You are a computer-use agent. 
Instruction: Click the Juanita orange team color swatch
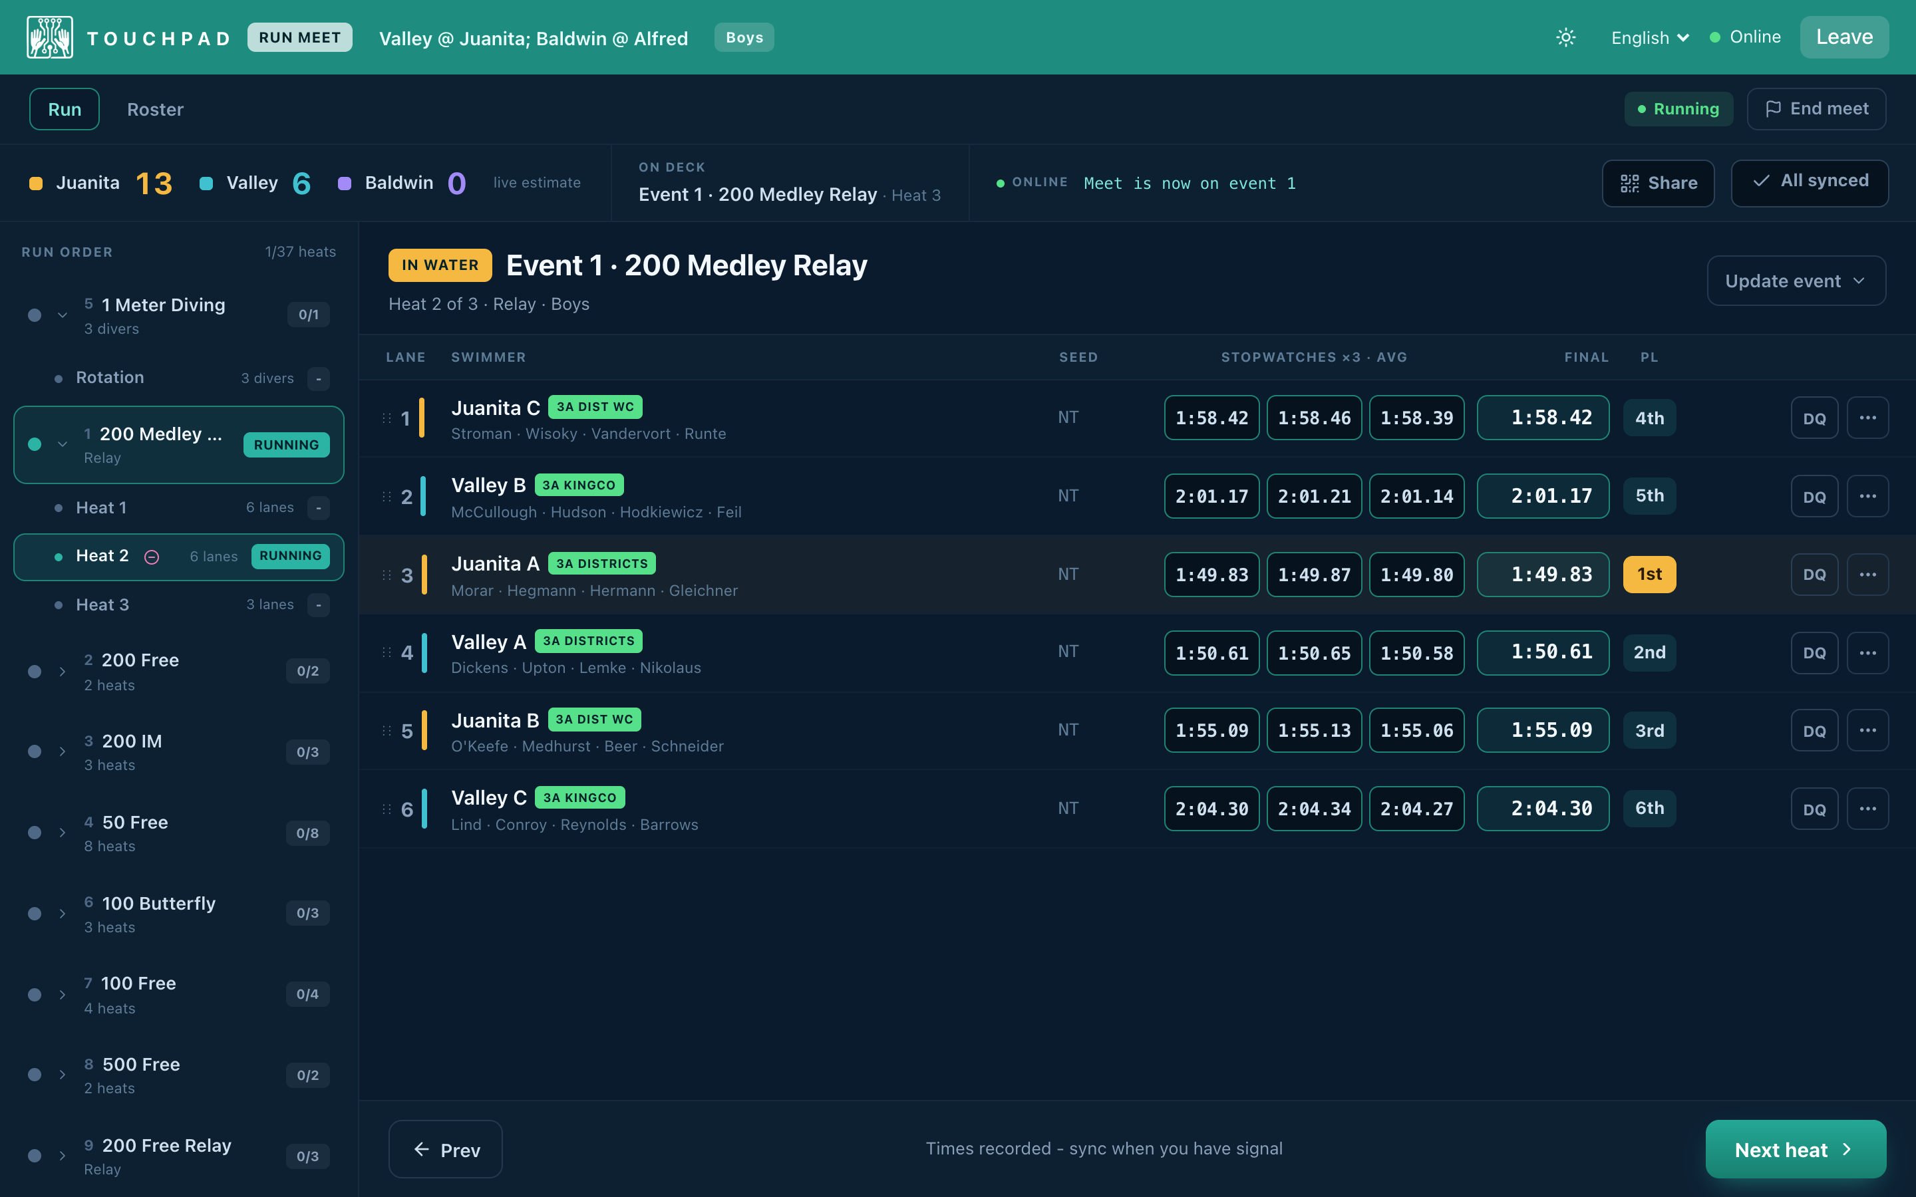pyautogui.click(x=36, y=184)
